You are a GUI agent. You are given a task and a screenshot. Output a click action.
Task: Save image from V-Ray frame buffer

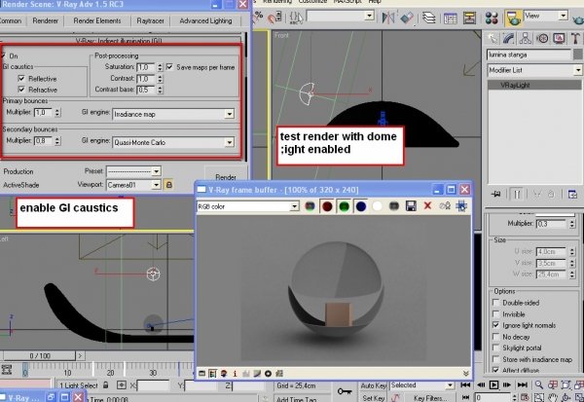[x=411, y=206]
